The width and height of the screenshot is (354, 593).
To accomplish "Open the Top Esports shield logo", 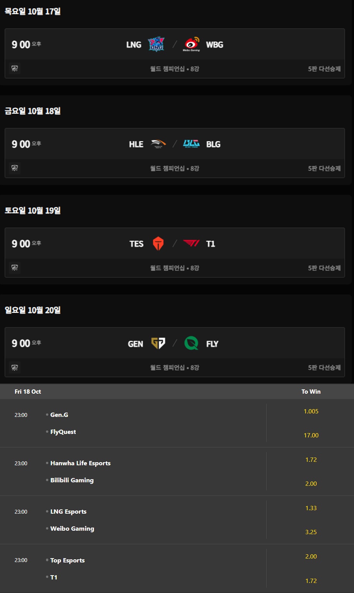I will click(x=158, y=243).
